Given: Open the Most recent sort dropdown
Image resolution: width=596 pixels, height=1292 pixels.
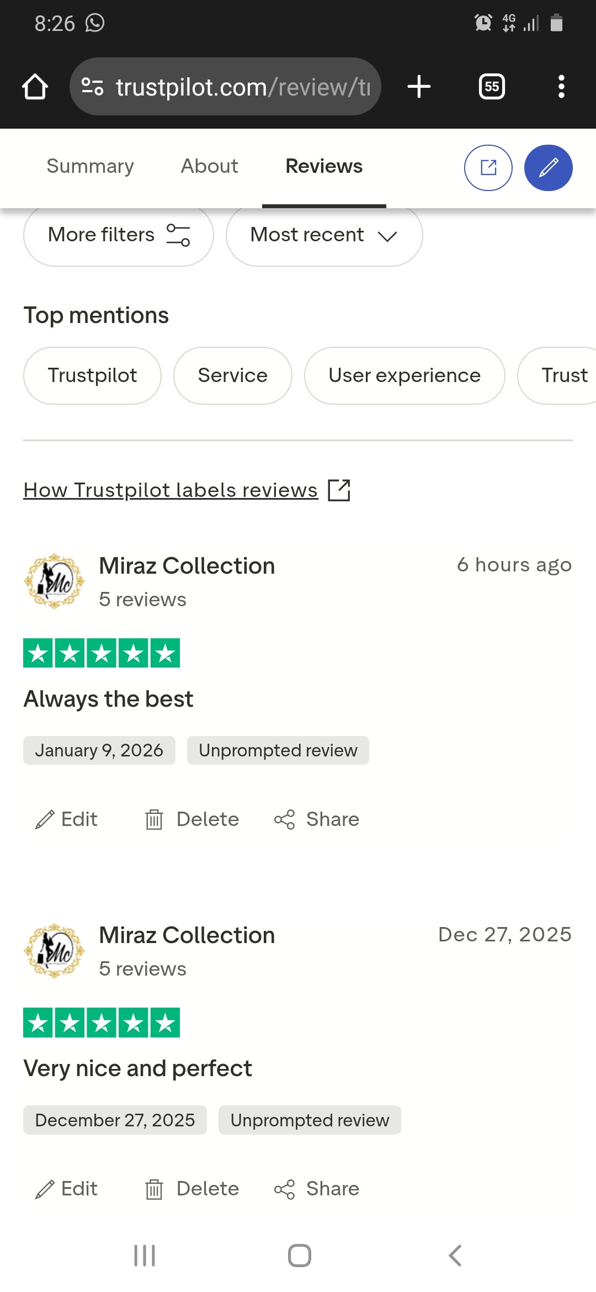Looking at the screenshot, I should tap(324, 235).
